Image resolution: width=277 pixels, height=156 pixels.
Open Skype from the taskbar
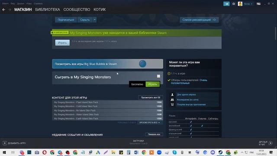(174, 152)
